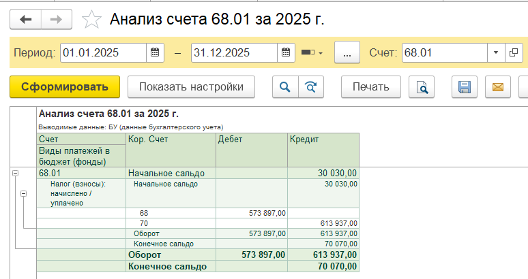The width and height of the screenshot is (528, 279).
Task: Send report by email envelope icon
Action: click(497, 87)
